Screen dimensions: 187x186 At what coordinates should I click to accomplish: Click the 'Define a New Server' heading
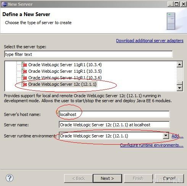[26, 14]
